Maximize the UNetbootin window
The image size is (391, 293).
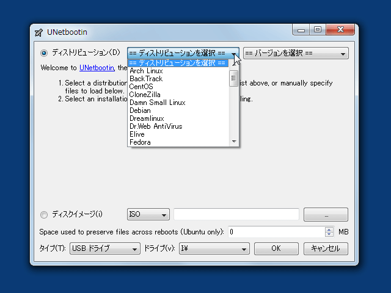pos(318,30)
